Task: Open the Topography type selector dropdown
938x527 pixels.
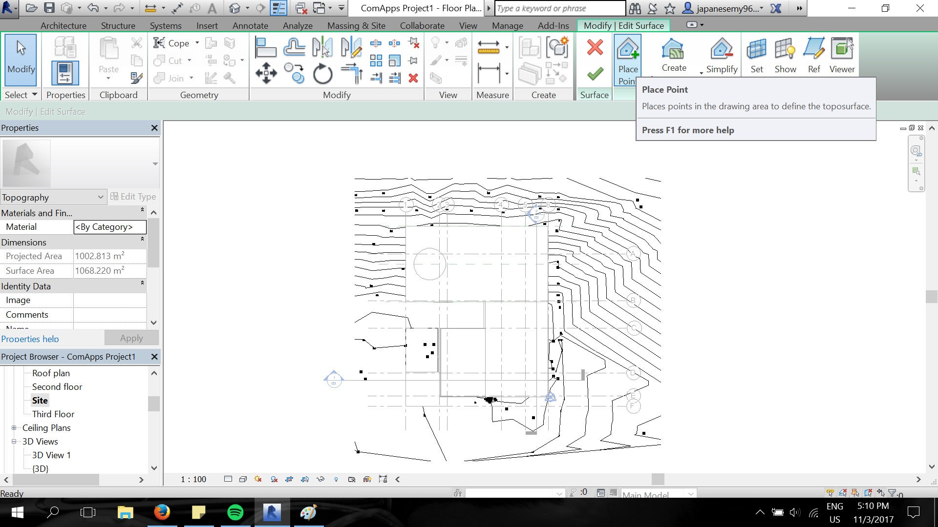Action: tap(53, 197)
